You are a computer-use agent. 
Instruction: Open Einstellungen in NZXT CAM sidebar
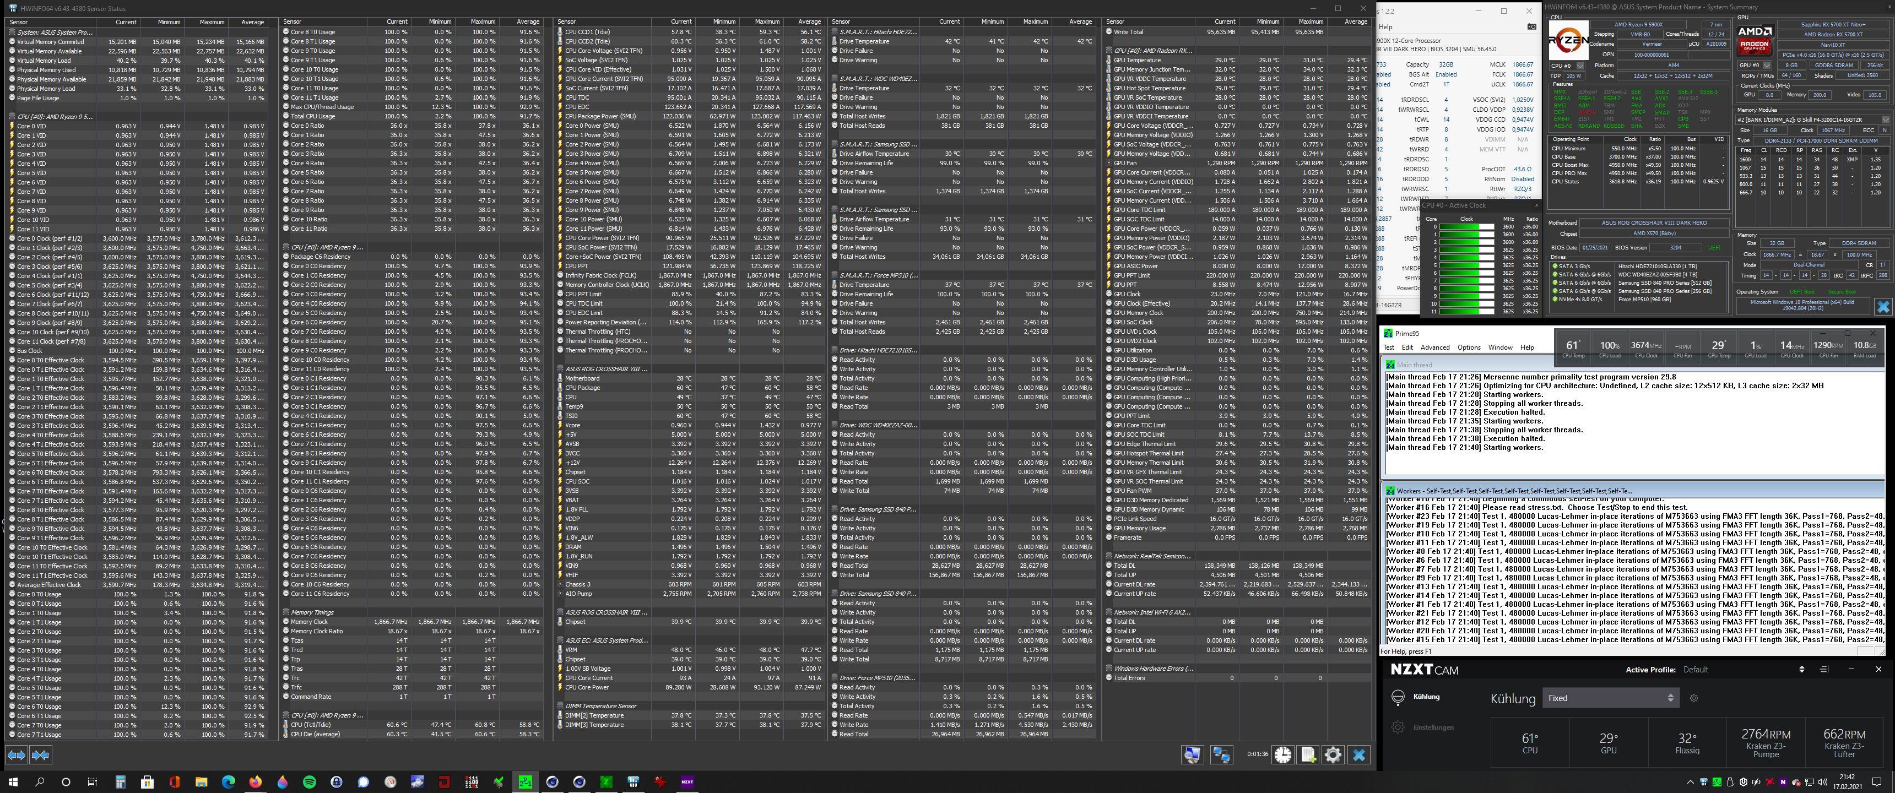(x=1433, y=727)
